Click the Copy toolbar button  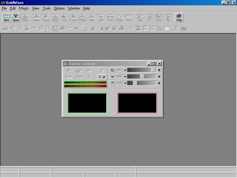[46, 18]
